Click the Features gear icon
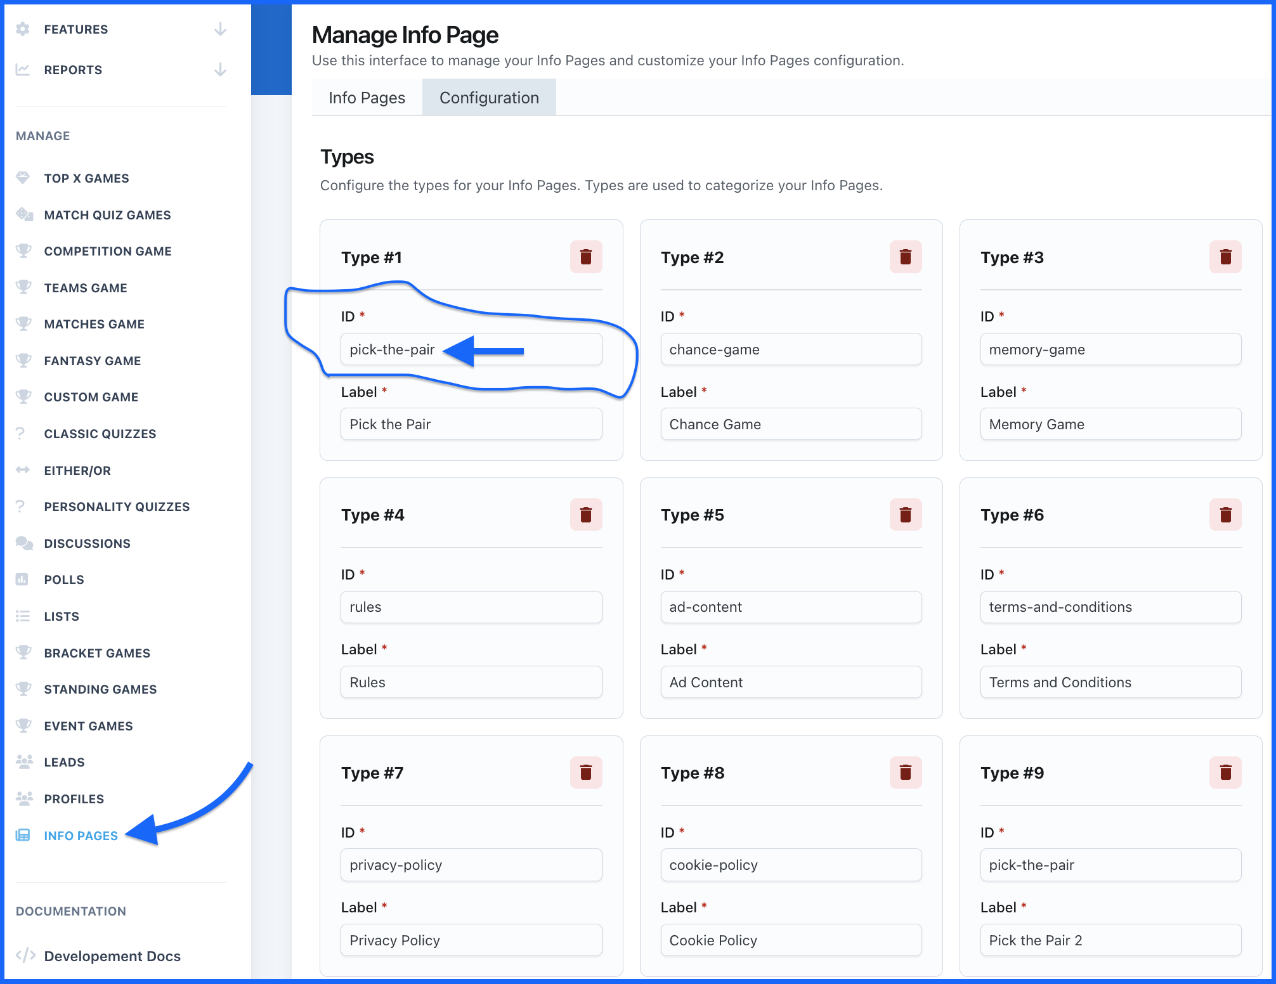The height and width of the screenshot is (984, 1276). (23, 29)
